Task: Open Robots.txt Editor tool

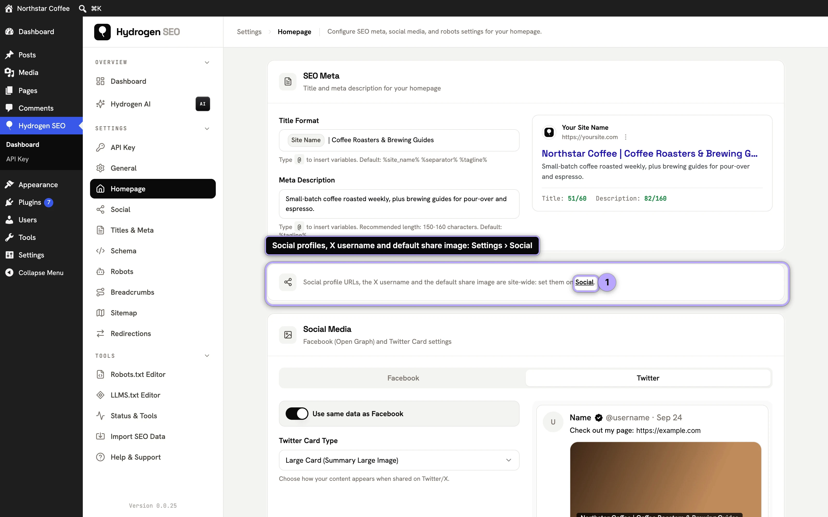Action: (153, 374)
